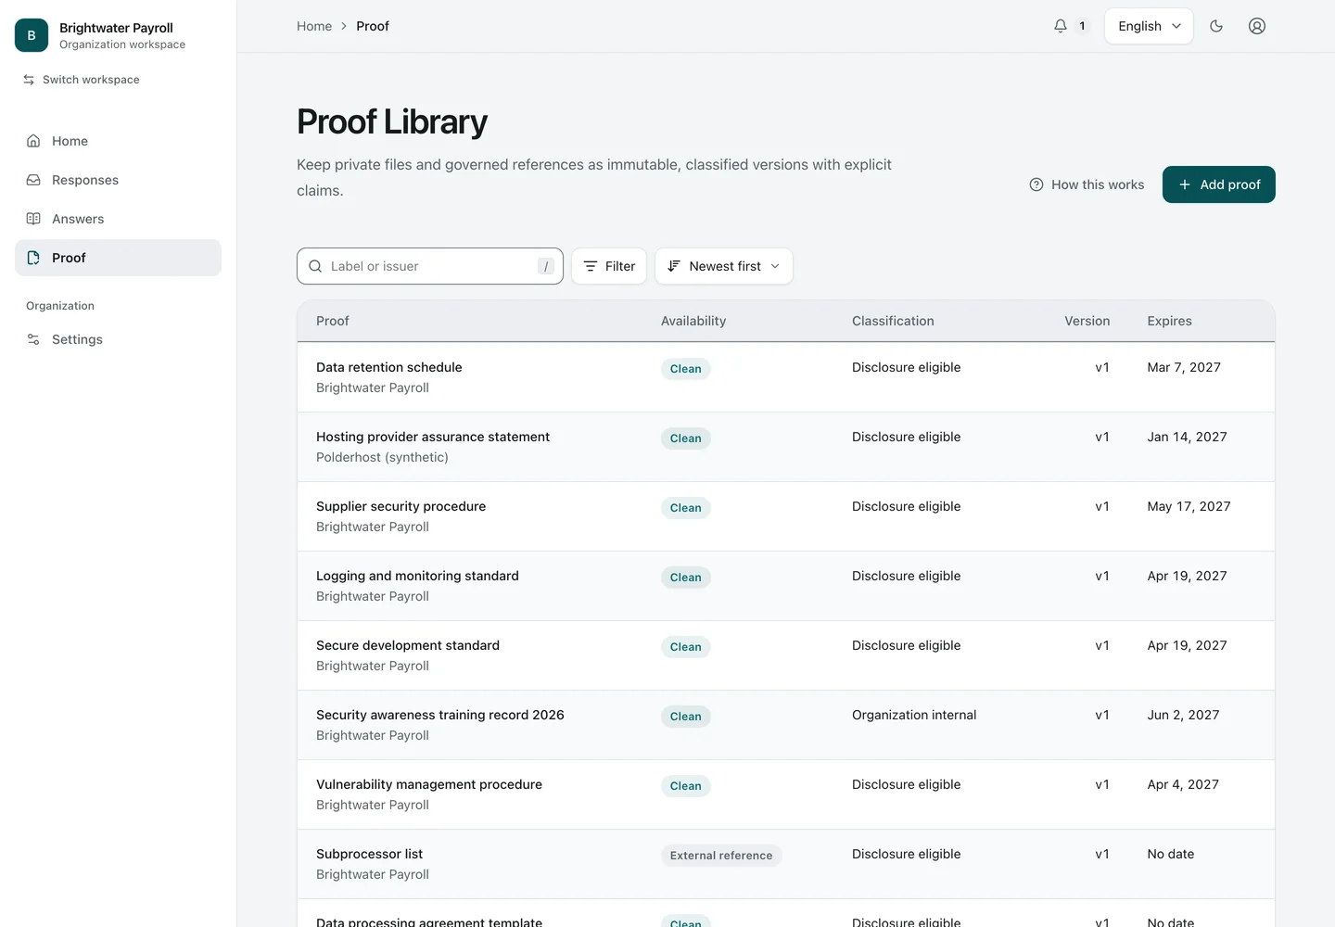Click the Home breadcrumb link
Viewport: 1335px width, 927px height.
click(314, 26)
